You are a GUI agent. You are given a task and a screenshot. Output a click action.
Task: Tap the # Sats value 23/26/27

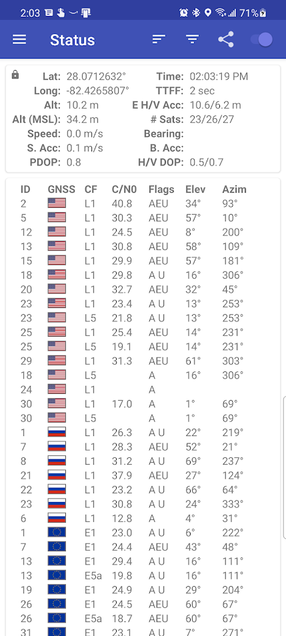[212, 119]
